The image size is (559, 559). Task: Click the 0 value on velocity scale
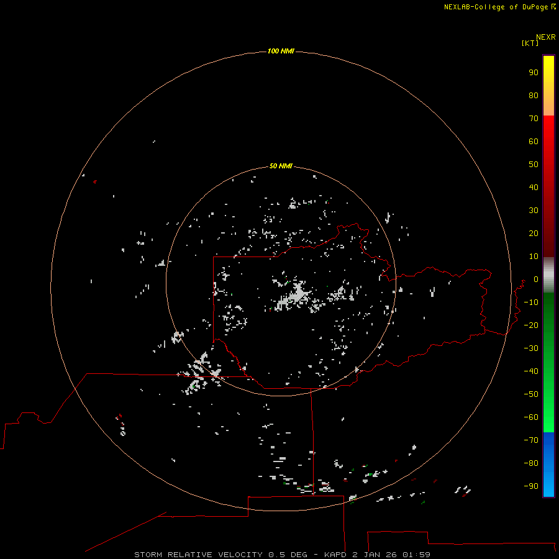coord(536,279)
